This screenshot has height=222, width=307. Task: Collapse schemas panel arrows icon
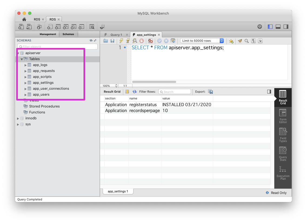[x=95, y=40]
